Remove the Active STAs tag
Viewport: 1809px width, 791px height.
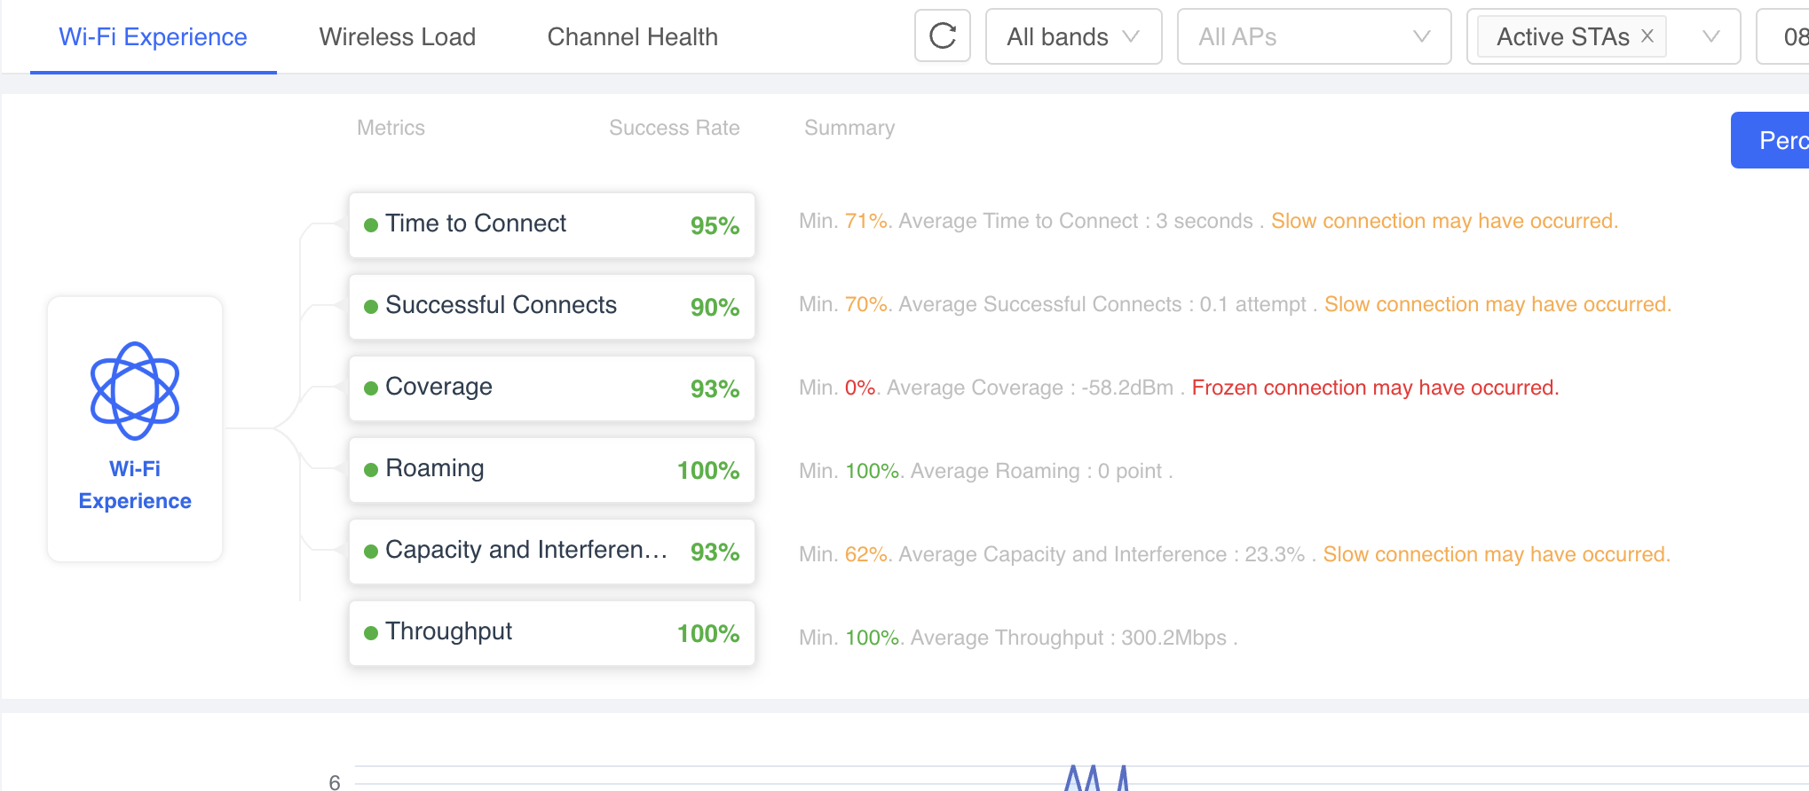point(1647,36)
